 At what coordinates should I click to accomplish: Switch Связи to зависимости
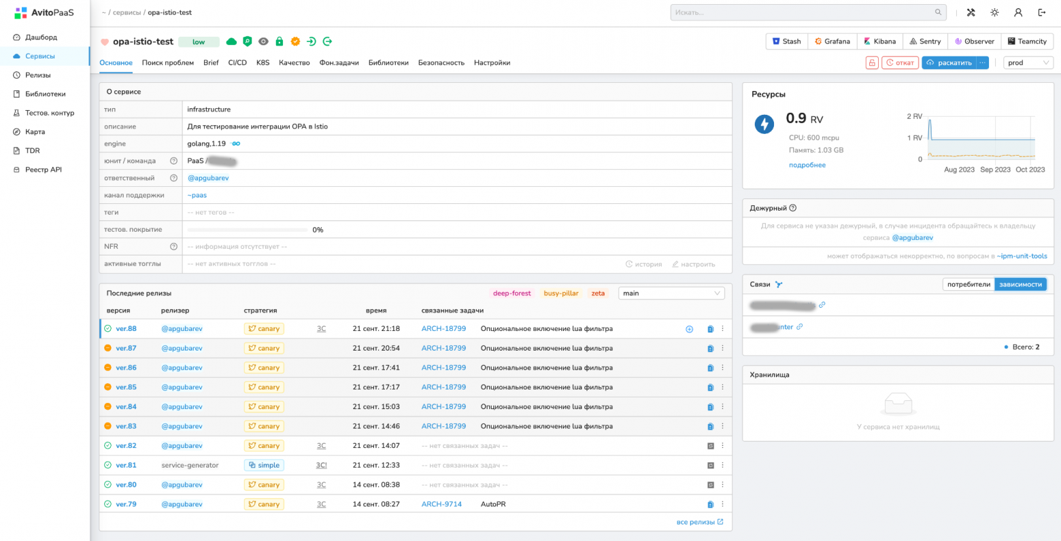pyautogui.click(x=1020, y=284)
